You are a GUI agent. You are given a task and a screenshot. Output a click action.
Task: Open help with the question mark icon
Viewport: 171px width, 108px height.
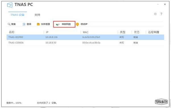[x=161, y=14]
